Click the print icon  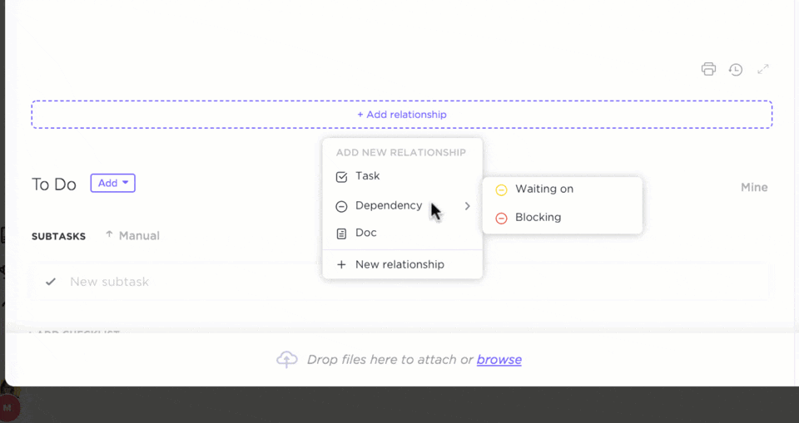pos(708,69)
